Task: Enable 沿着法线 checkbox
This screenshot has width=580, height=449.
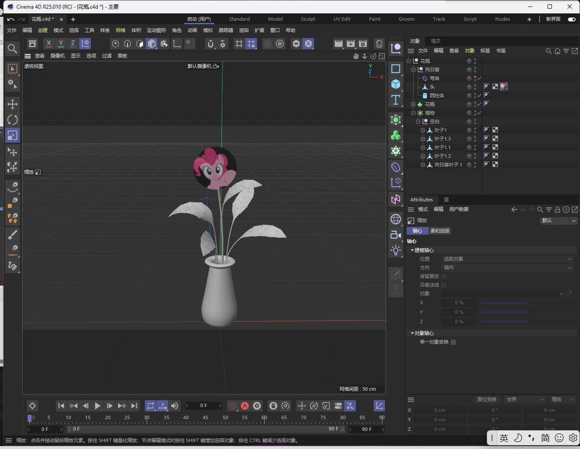Action: [444, 285]
